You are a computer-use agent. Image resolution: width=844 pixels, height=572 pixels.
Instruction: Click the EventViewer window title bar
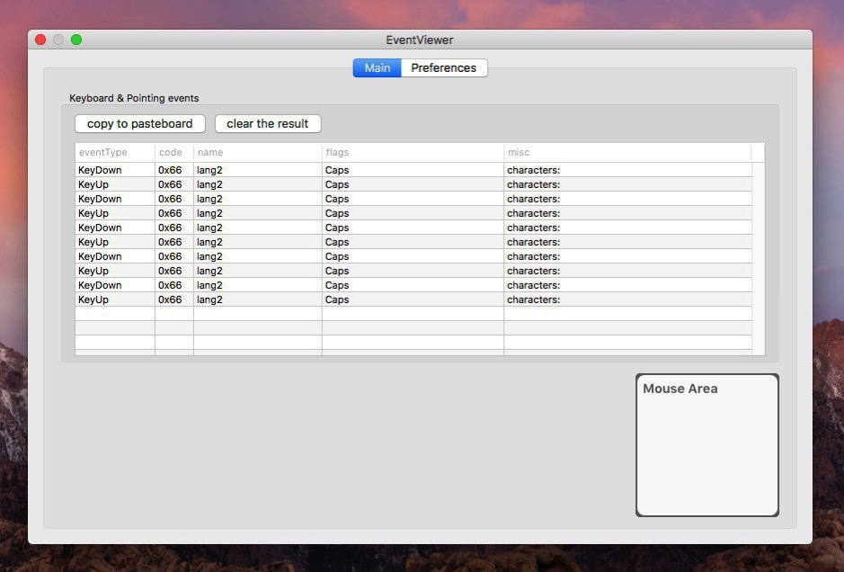420,40
